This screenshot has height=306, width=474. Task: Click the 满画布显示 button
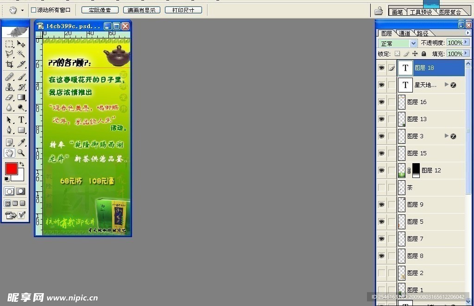click(141, 10)
